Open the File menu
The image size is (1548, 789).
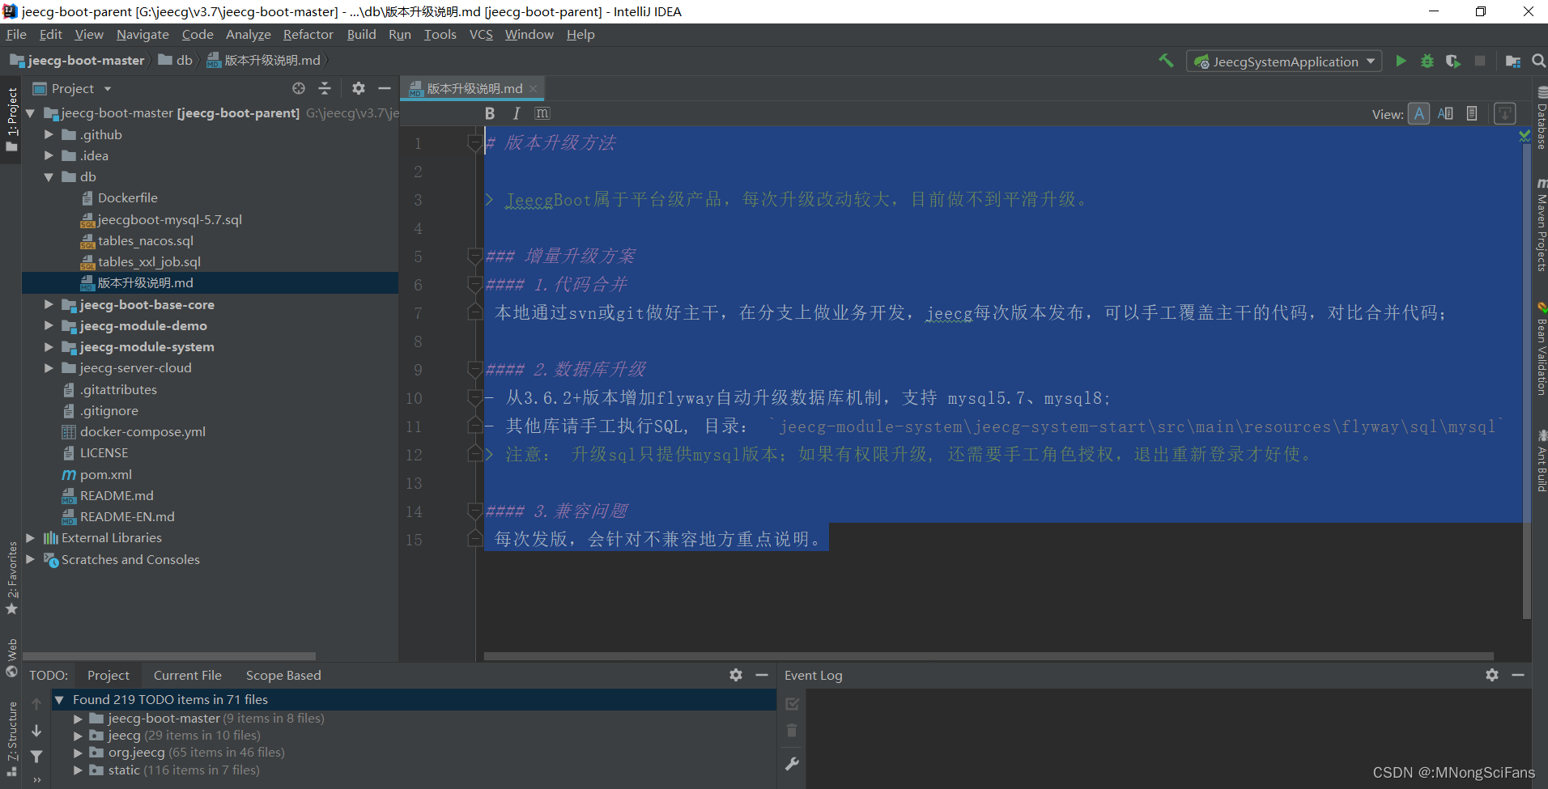(x=16, y=34)
